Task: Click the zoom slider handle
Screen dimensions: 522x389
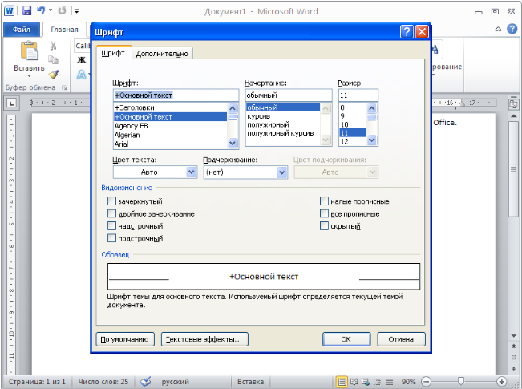Action: click(461, 381)
